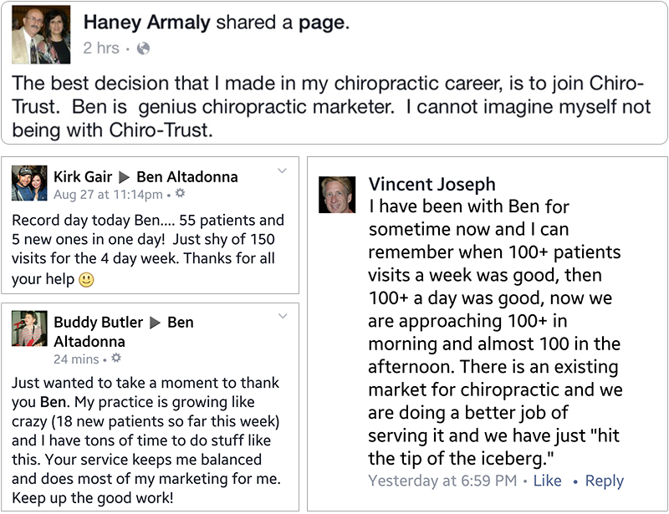The image size is (669, 514).
Task: Click the globe public-visibility icon under Haney Armaly
Action: 143,48
